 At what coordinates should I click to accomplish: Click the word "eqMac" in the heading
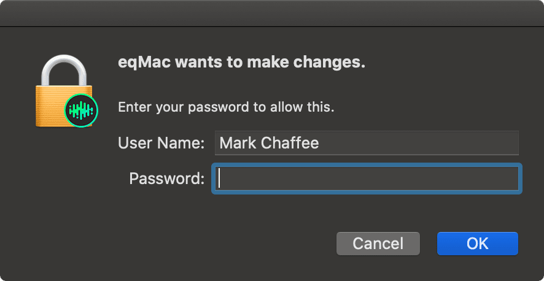(x=139, y=63)
